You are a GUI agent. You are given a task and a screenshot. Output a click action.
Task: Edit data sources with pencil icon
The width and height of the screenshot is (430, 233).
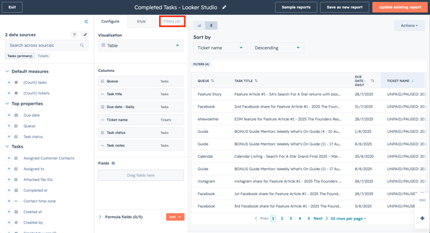[85, 35]
